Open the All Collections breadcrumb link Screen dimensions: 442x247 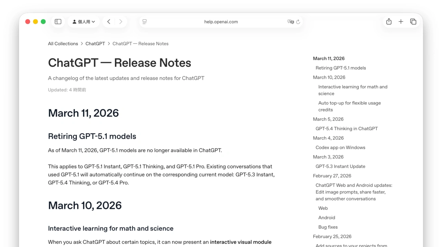click(x=63, y=43)
